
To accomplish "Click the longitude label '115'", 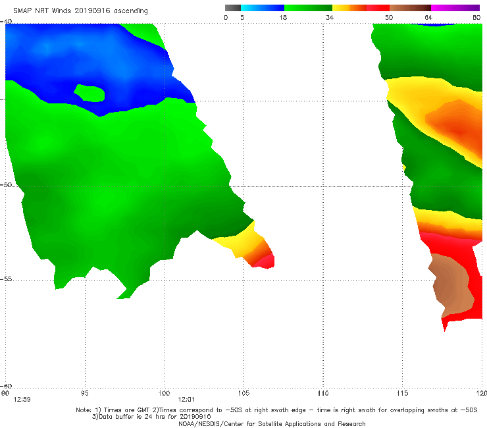I will point(403,393).
